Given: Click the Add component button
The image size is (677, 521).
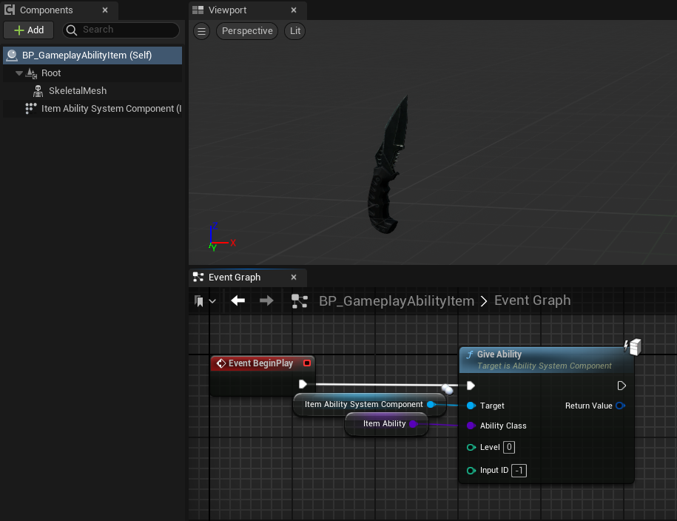Looking at the screenshot, I should 29,30.
